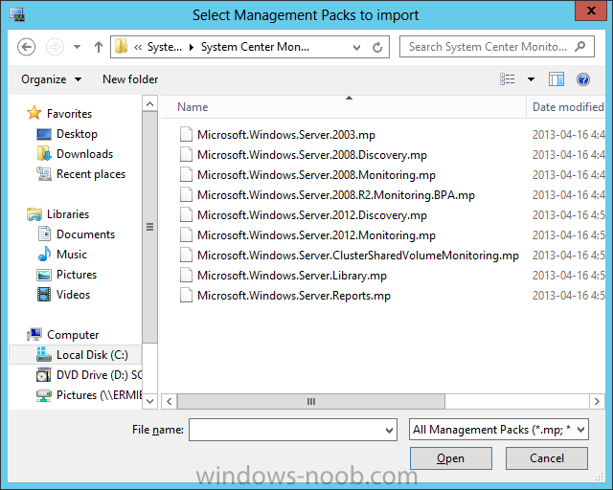Open the Organize menu
The width and height of the screenshot is (613, 490).
pos(51,79)
